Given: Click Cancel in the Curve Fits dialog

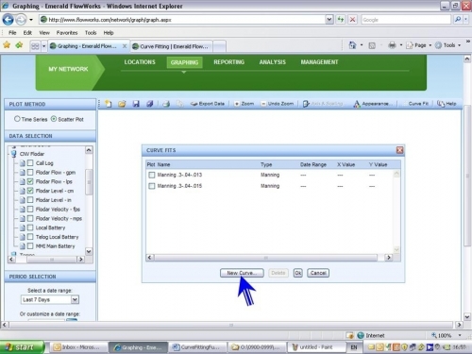Looking at the screenshot, I should pyautogui.click(x=318, y=273).
